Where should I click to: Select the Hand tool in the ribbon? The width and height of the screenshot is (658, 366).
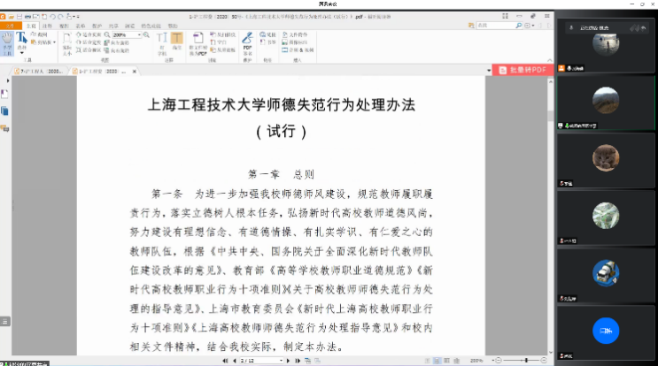pos(7,43)
